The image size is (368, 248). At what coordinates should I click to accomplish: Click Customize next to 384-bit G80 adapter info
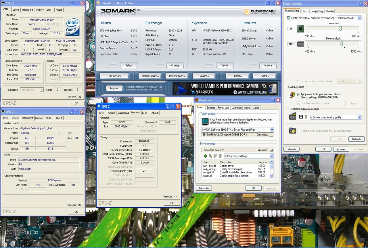click(264, 134)
